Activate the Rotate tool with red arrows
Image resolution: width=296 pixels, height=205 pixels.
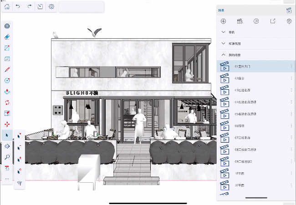(7, 102)
